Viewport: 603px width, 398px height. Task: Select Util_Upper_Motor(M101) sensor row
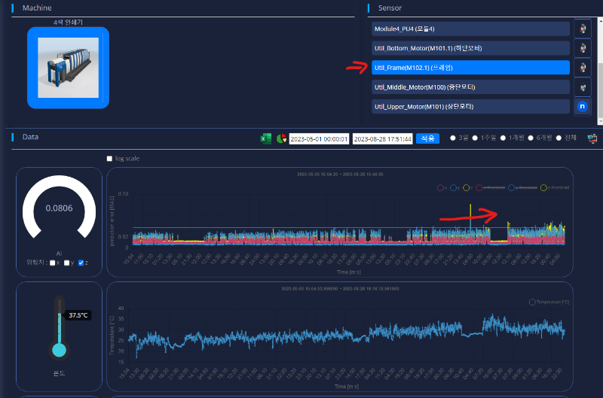coord(470,106)
